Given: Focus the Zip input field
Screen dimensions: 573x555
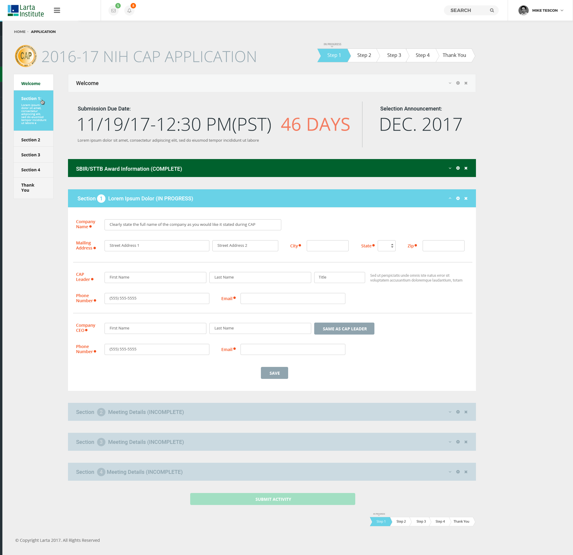Looking at the screenshot, I should point(443,246).
